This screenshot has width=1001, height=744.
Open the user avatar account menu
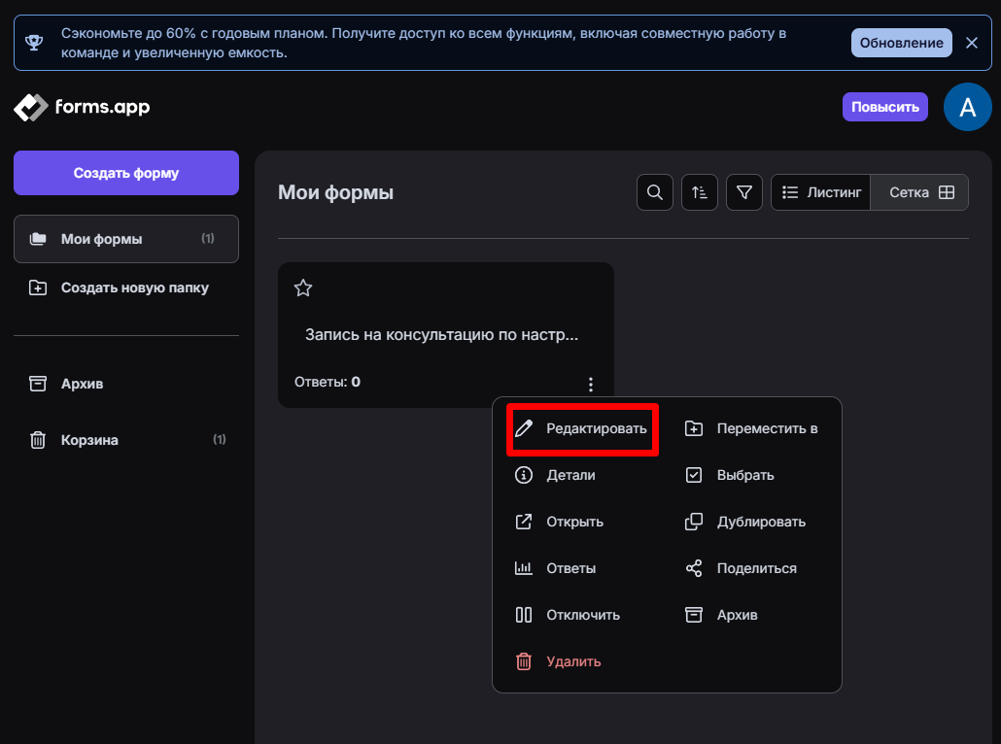967,107
